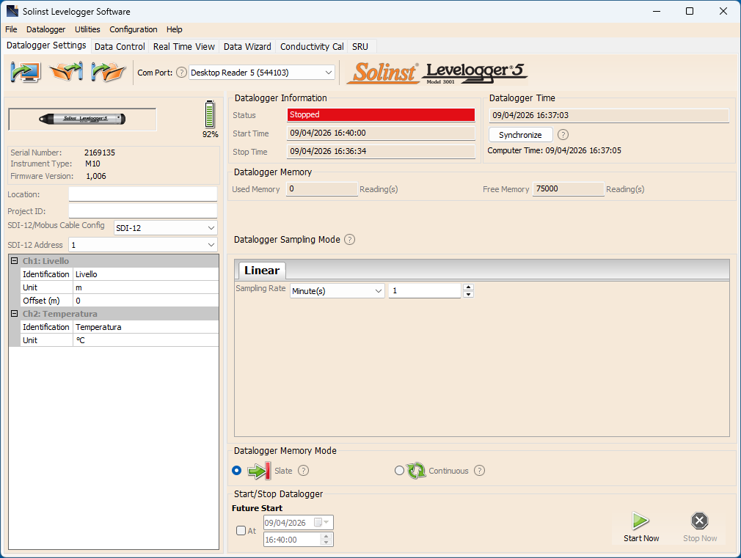Click the Apply Settings toolbar icon
Viewport: 741px width, 558px height.
(67, 72)
